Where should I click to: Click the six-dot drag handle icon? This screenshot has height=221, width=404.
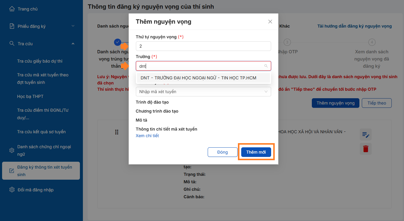point(117,132)
